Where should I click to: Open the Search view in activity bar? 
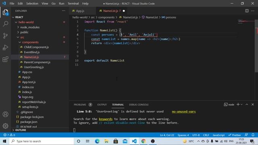tap(5, 24)
